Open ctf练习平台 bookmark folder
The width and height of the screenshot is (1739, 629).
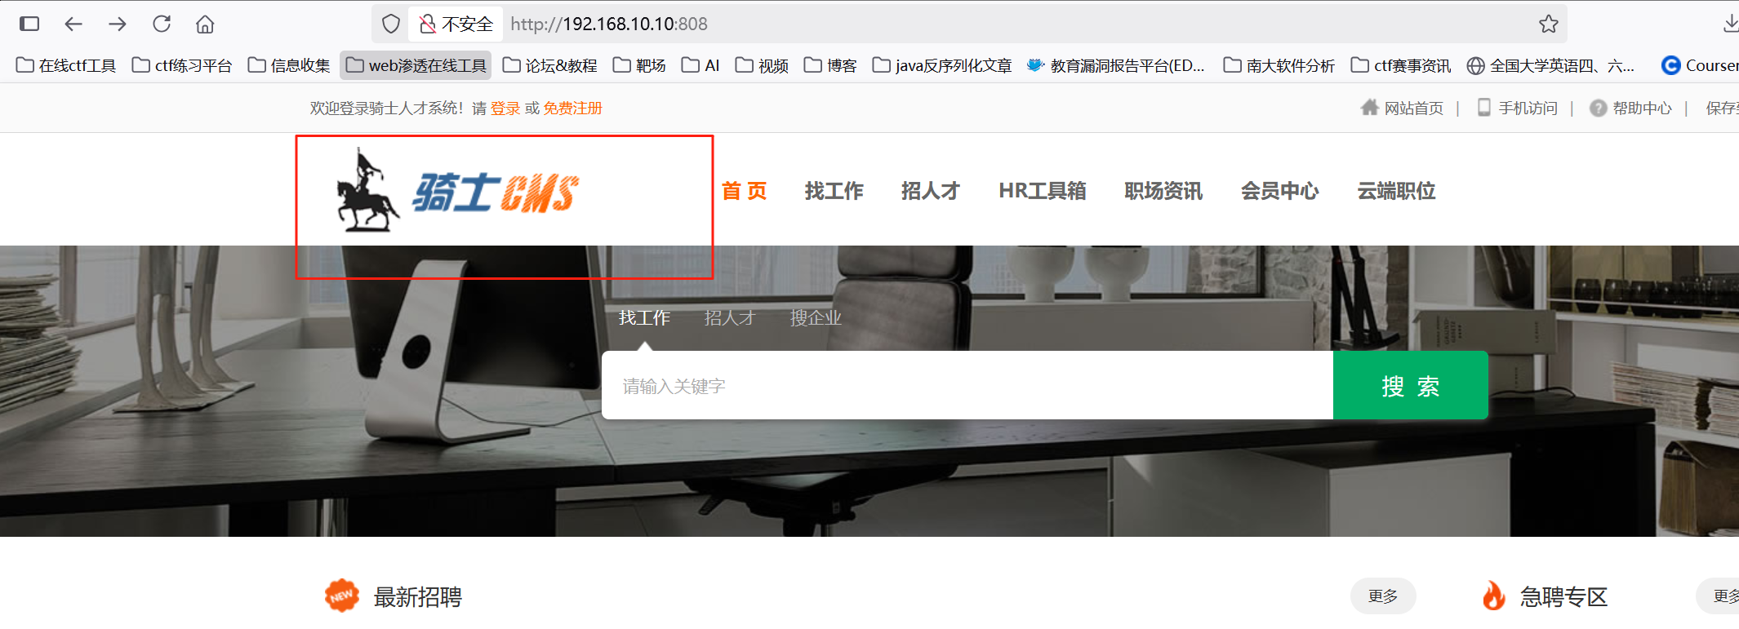[182, 65]
